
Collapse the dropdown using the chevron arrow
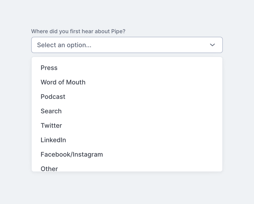[212, 45]
